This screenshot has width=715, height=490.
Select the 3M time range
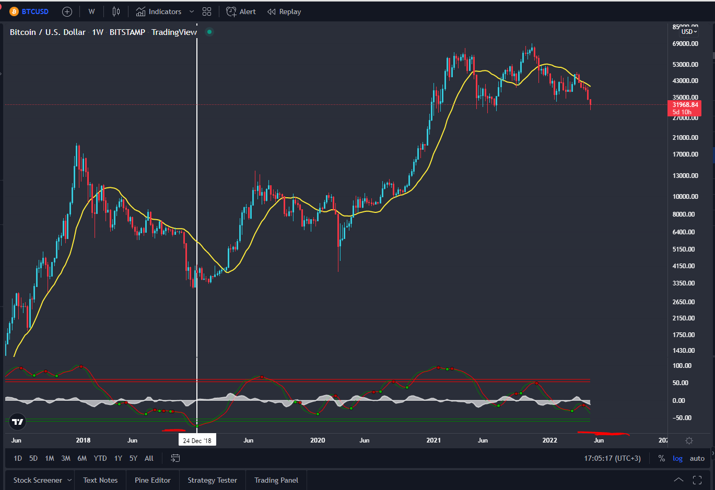pos(66,458)
